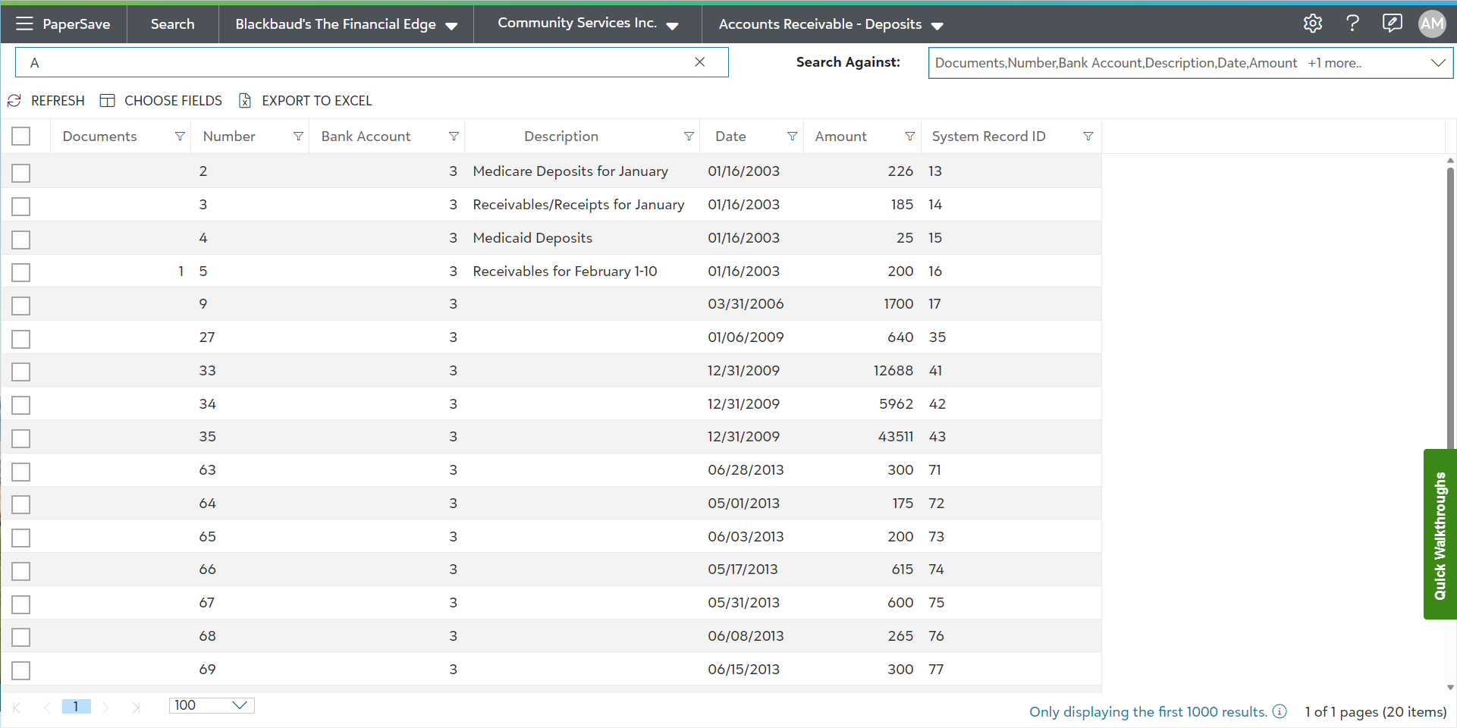Select checkbox for Medicaid Deposits row
This screenshot has height=728, width=1457.
pyautogui.click(x=21, y=240)
